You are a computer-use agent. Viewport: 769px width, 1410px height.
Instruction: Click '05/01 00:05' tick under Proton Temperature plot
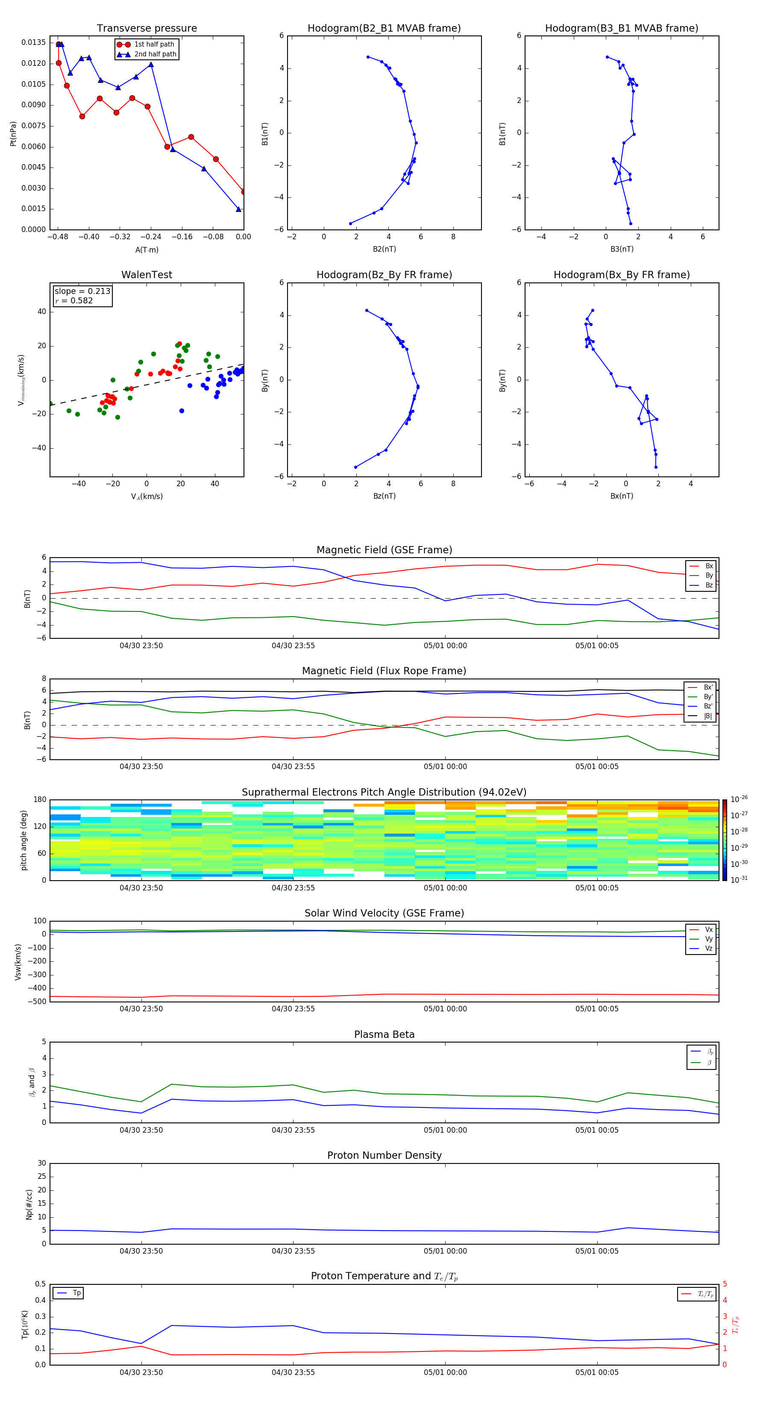click(x=596, y=1372)
